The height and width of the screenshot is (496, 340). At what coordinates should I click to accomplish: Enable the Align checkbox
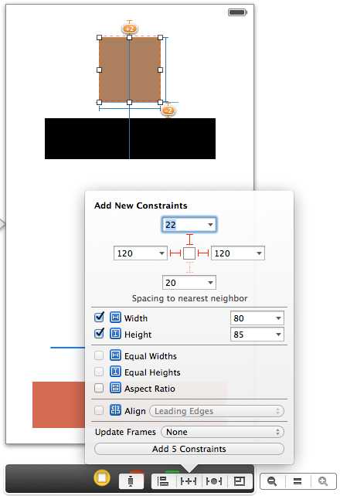[99, 410]
